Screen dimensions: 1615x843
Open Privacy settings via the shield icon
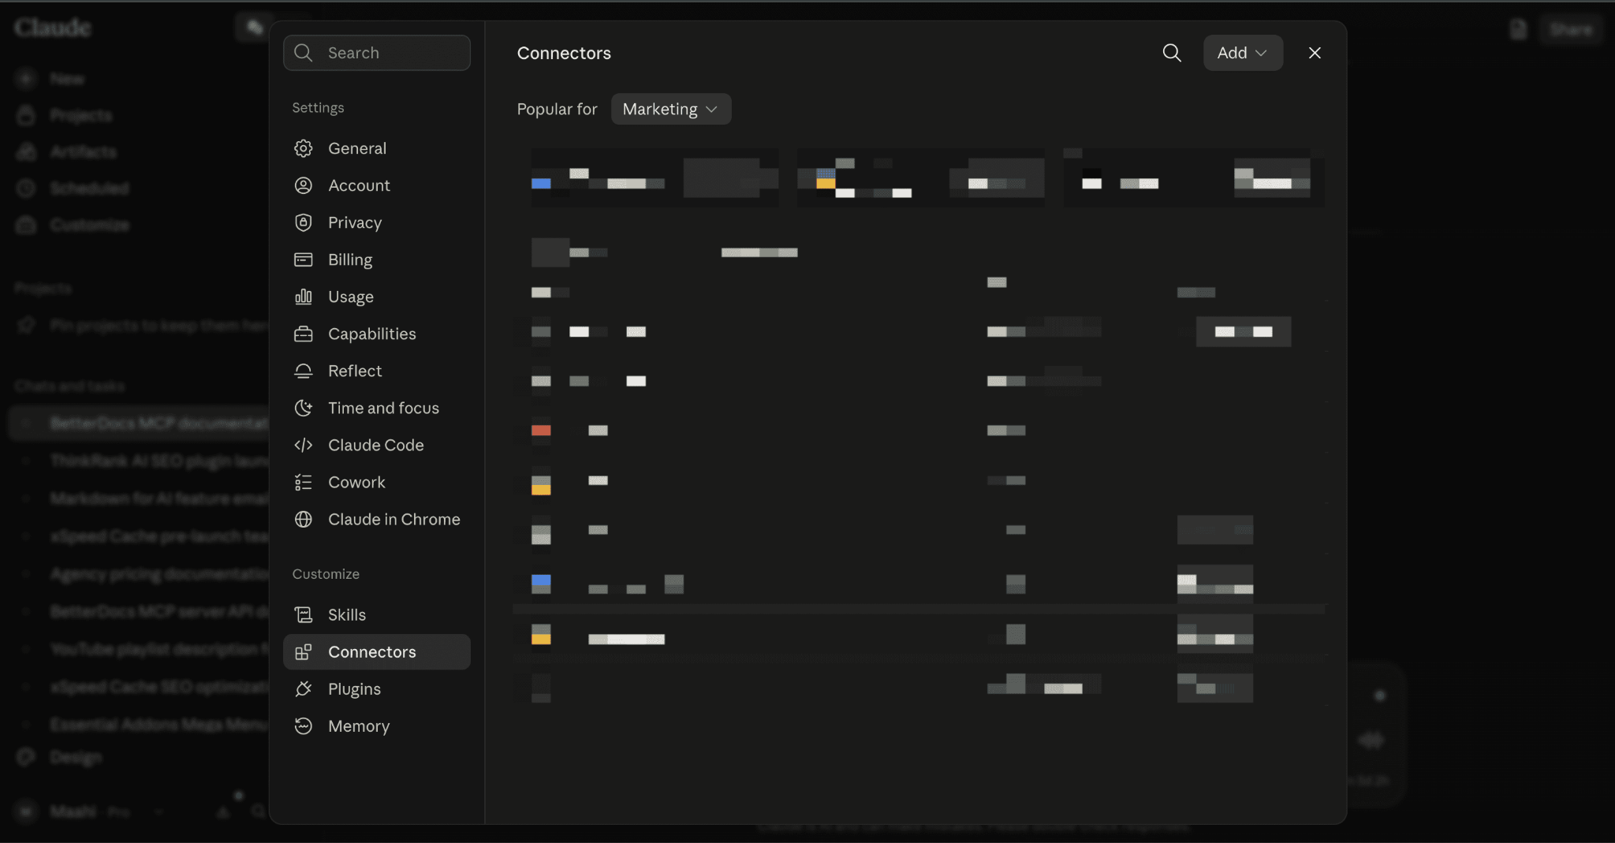[x=304, y=222]
